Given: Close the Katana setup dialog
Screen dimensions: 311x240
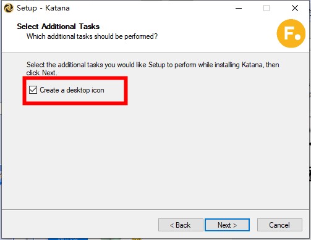Looking at the screenshot, I should point(295,8).
